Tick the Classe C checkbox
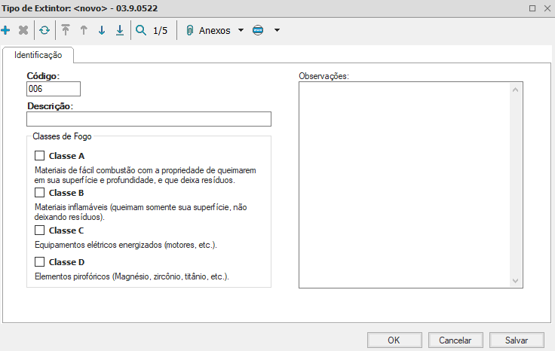The image size is (555, 351). (40, 230)
